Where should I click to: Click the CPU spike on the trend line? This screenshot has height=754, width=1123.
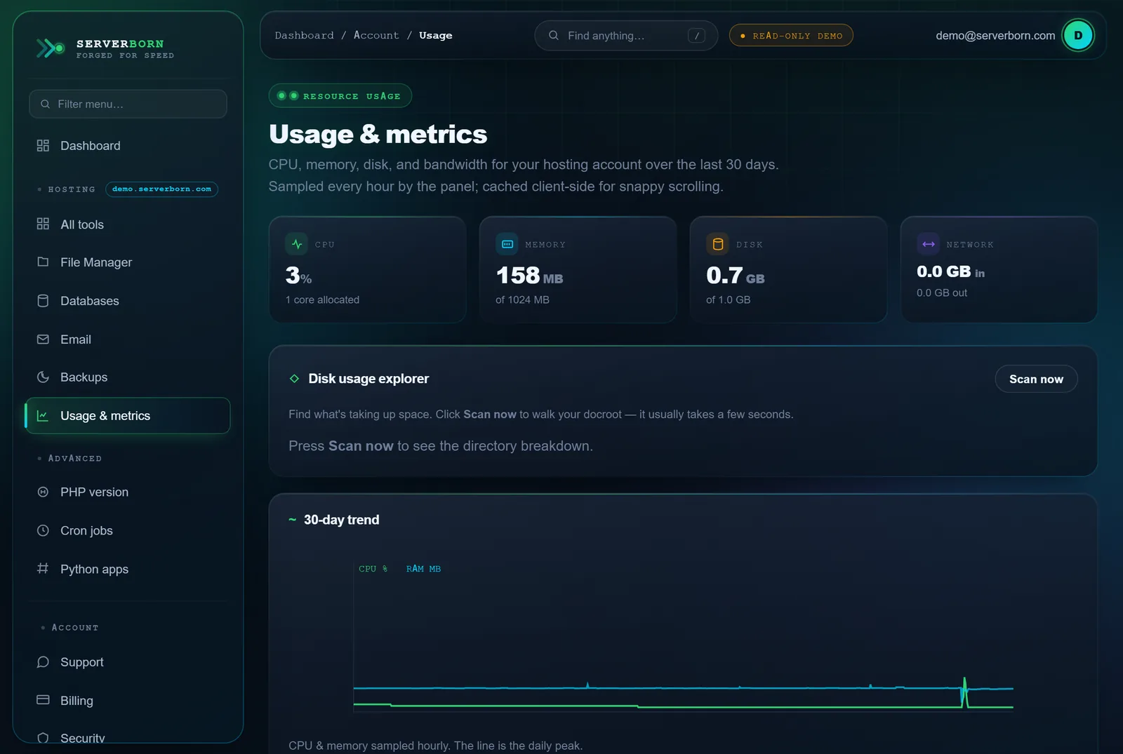964,691
